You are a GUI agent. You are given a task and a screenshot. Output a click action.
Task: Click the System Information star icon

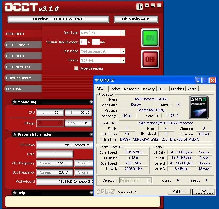(15, 134)
